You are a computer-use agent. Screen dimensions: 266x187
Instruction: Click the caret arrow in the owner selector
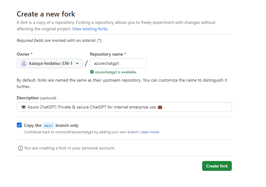coord(77,64)
